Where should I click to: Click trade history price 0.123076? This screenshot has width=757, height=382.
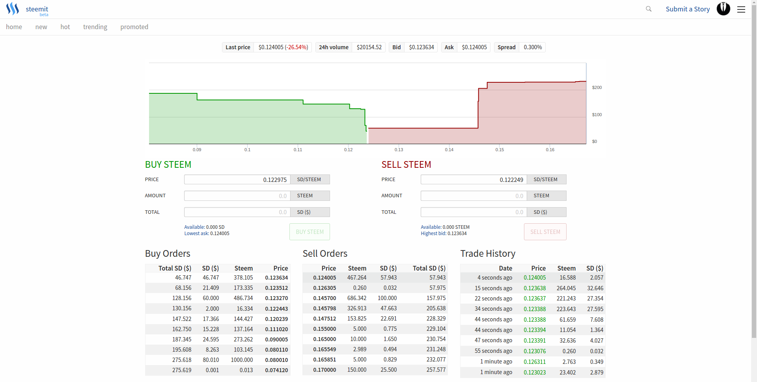tap(535, 351)
